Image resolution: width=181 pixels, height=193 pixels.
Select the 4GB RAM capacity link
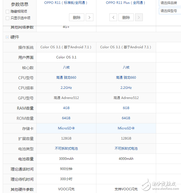66,108
